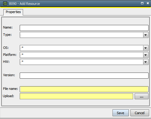Focus the Name text field
Viewport: 151px width, 119px height.
84,28
